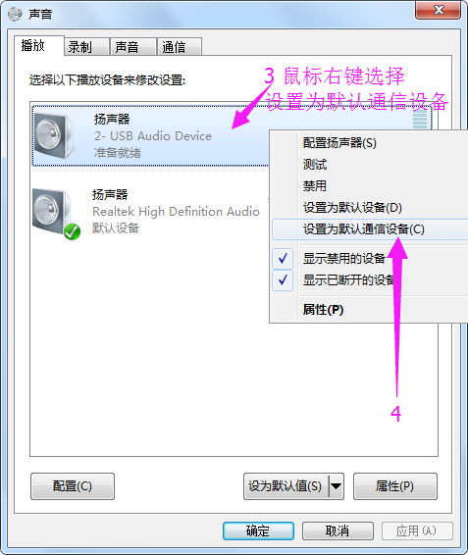This screenshot has width=468, height=555.
Task: Select the Realtek High Definition Audio device
Action: click(150, 212)
